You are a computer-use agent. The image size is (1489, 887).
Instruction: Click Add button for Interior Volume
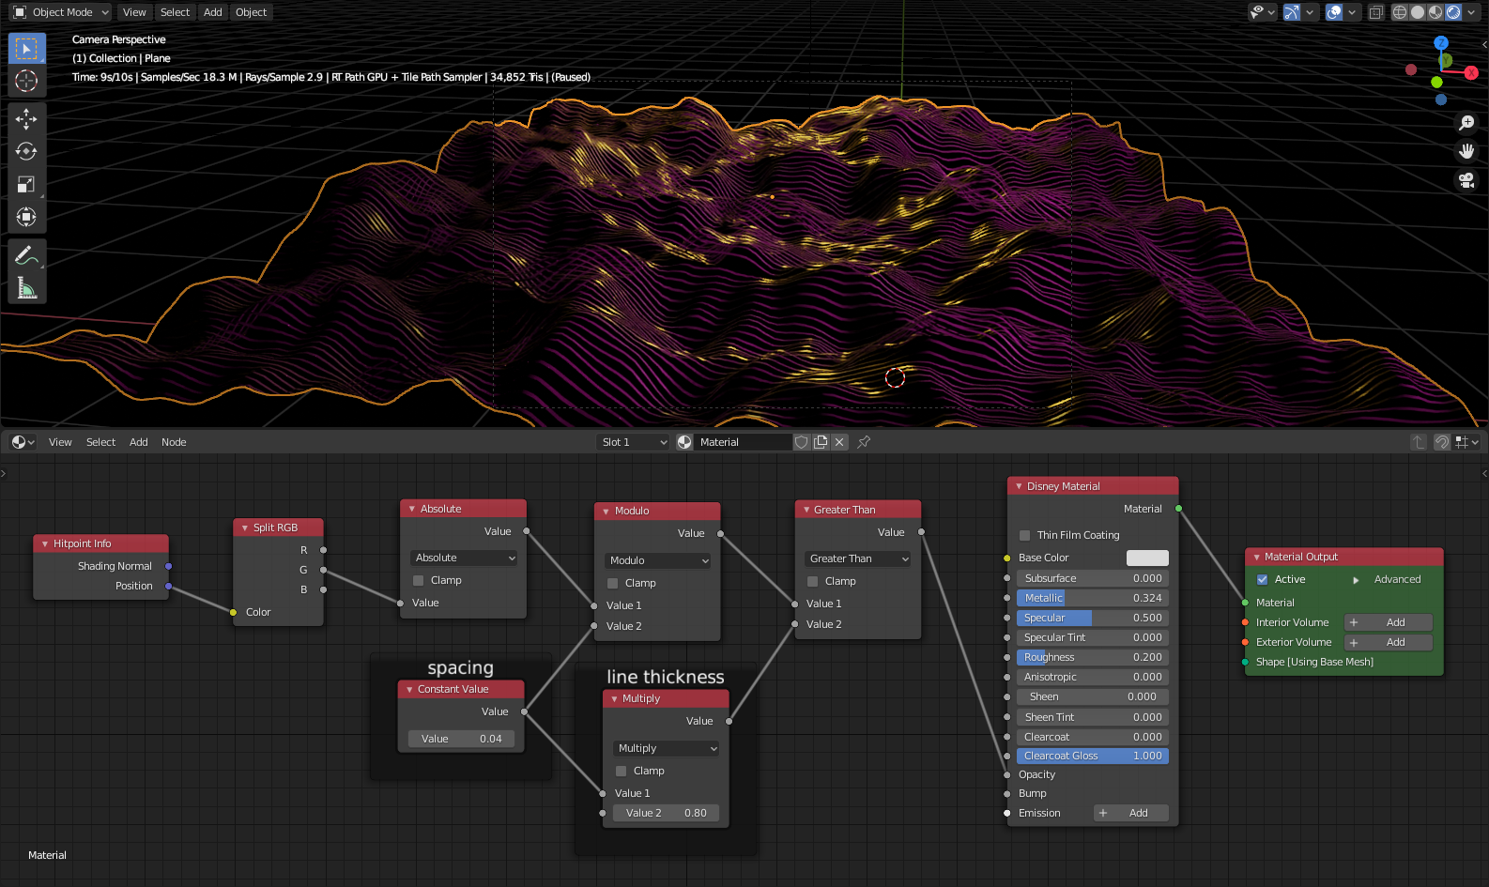1388,622
